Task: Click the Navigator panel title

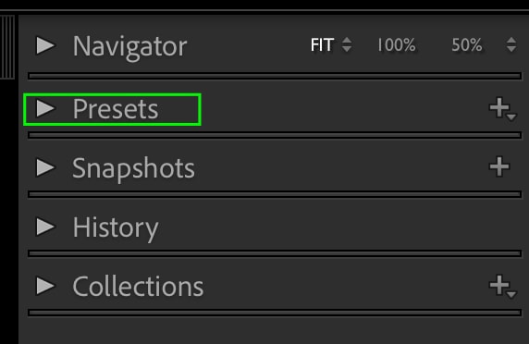Action: [129, 46]
